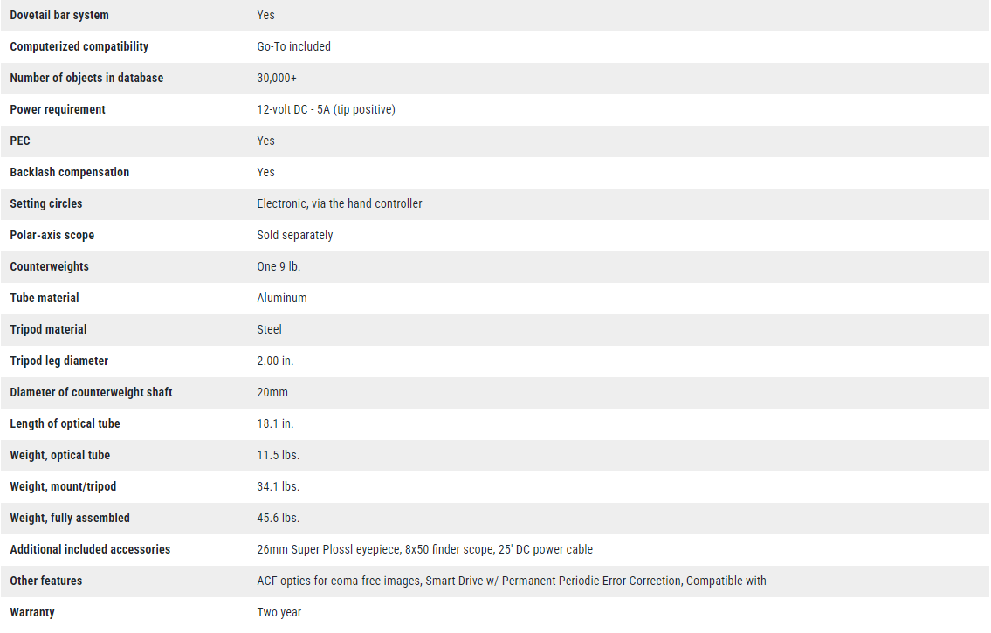Select the Weight, fully assembled label

tap(70, 519)
